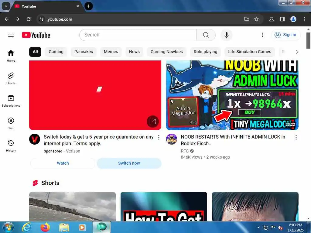Viewport: 311px width, 233px height.
Task: Open the Chrome profile avatar
Action: click(293, 19)
